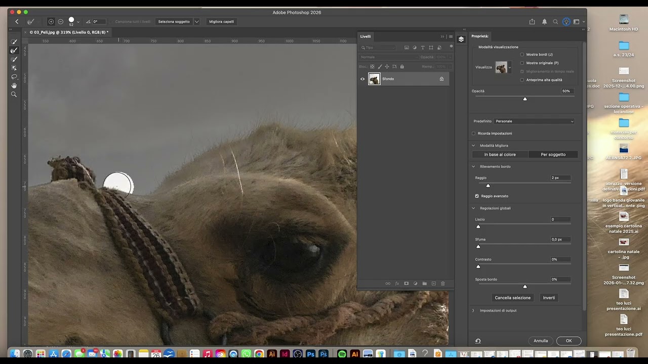Click the reset (undo arrow) icon in Proprietà
Image resolution: width=648 pixels, height=364 pixels.
point(478,341)
